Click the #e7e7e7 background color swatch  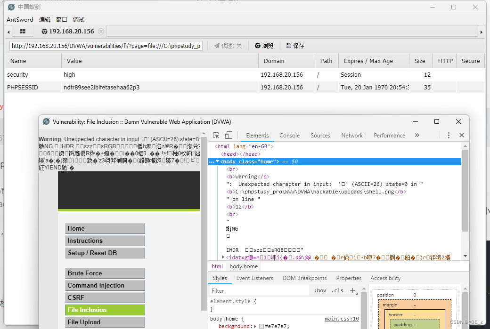point(261,326)
